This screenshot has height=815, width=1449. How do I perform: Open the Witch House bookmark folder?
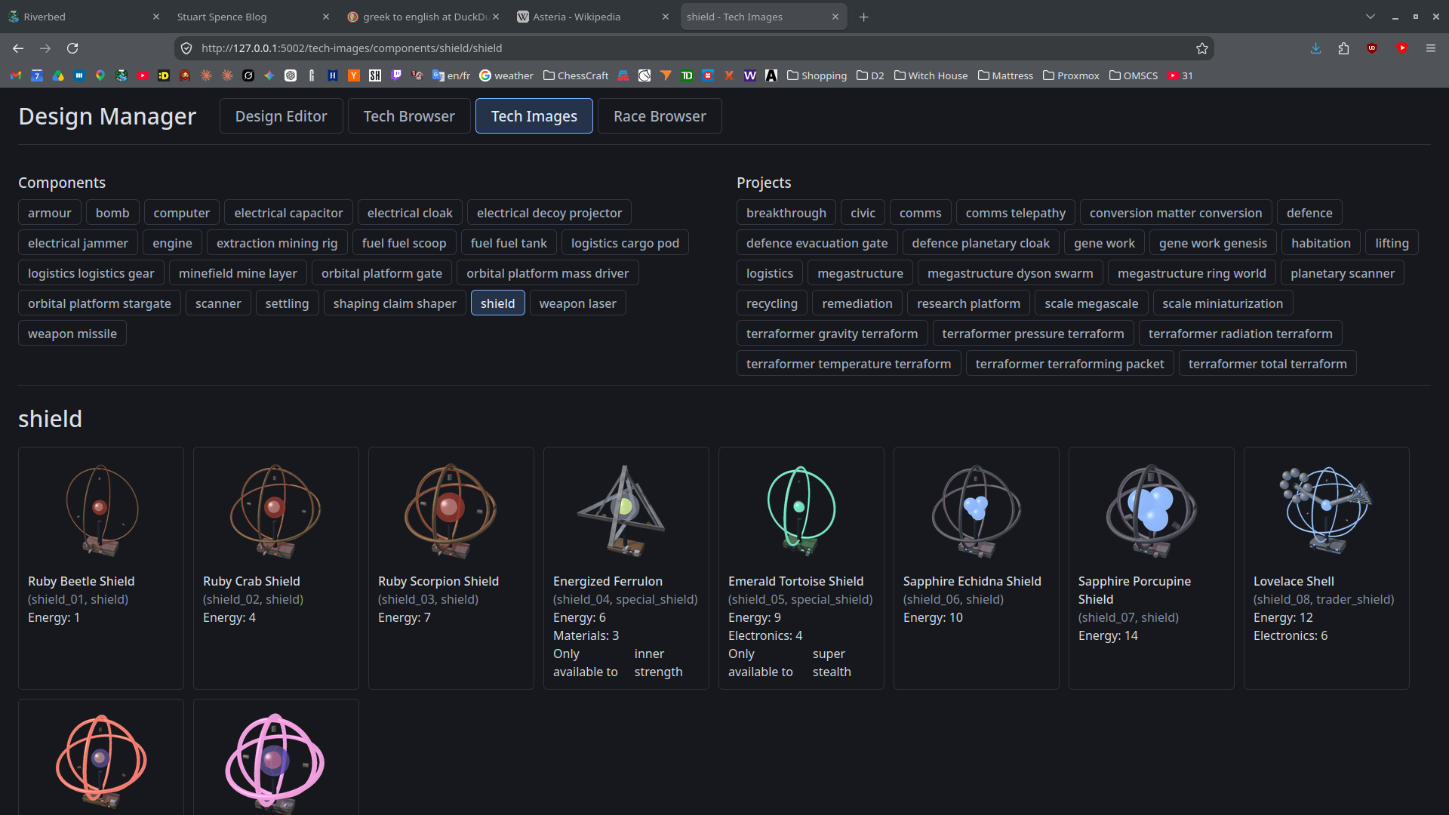[x=931, y=75]
